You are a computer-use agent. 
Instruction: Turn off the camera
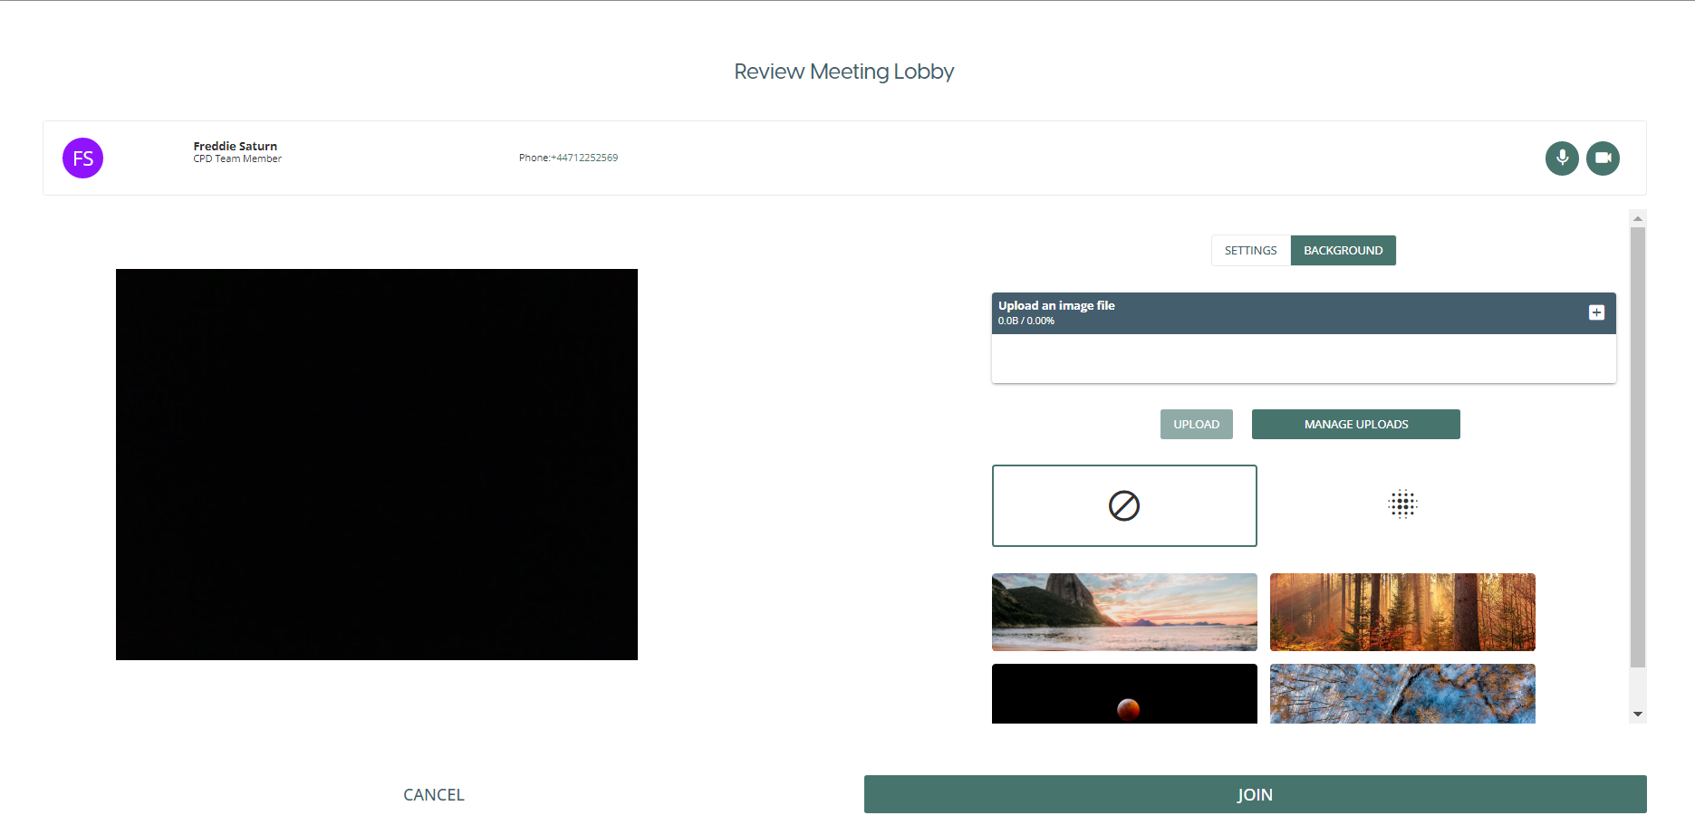coord(1603,158)
